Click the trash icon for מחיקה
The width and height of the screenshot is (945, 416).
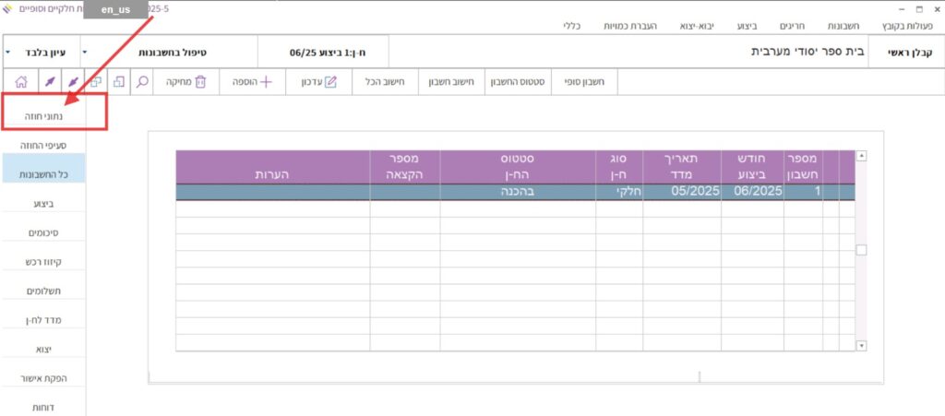tap(200, 82)
